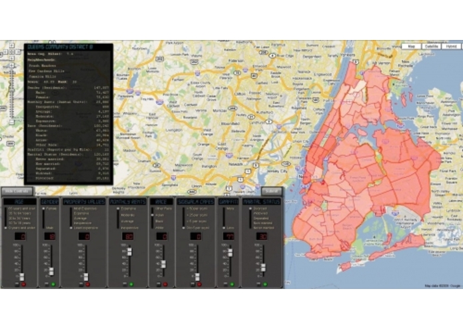Click grey square button under Monthly Rents fader
The height and width of the screenshot is (329, 463).
pos(125,284)
